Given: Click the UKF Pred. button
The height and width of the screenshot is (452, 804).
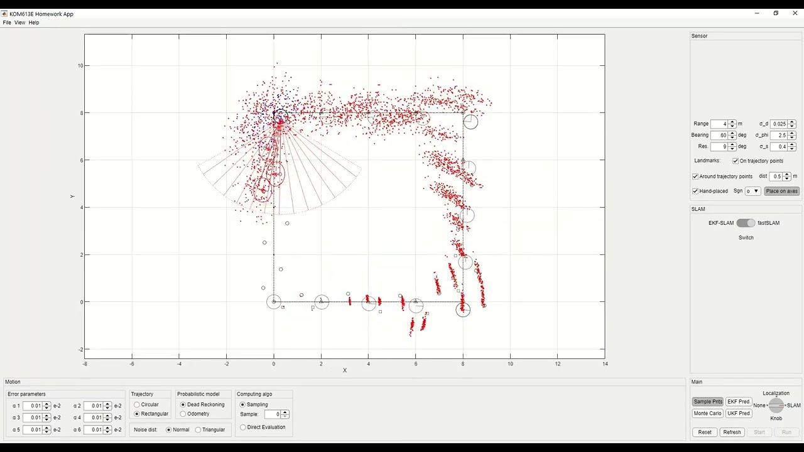Looking at the screenshot, I should (739, 414).
